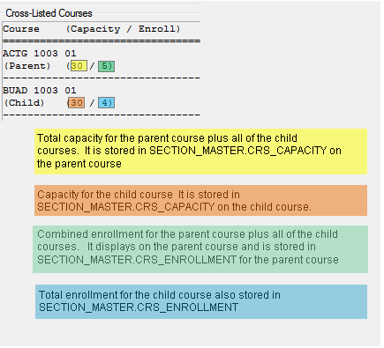
Task: Click the green combined enrollment explanation box
Action: [x=200, y=249]
